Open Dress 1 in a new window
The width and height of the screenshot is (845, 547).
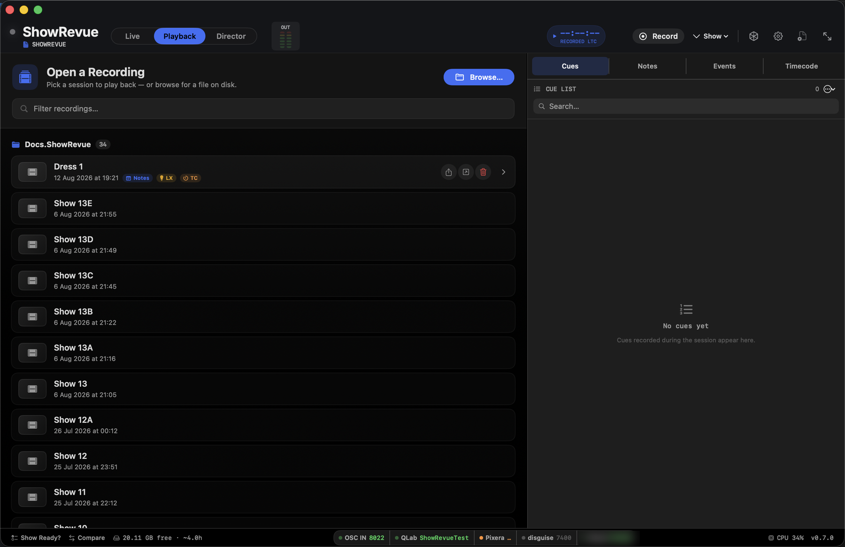(466, 172)
